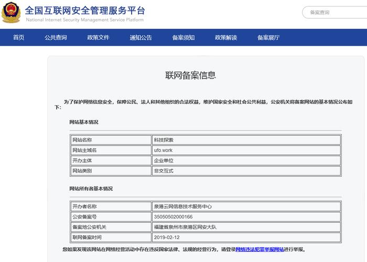Select the 网站类别 label cell
Screen dimensions: 367x262
[111, 171]
